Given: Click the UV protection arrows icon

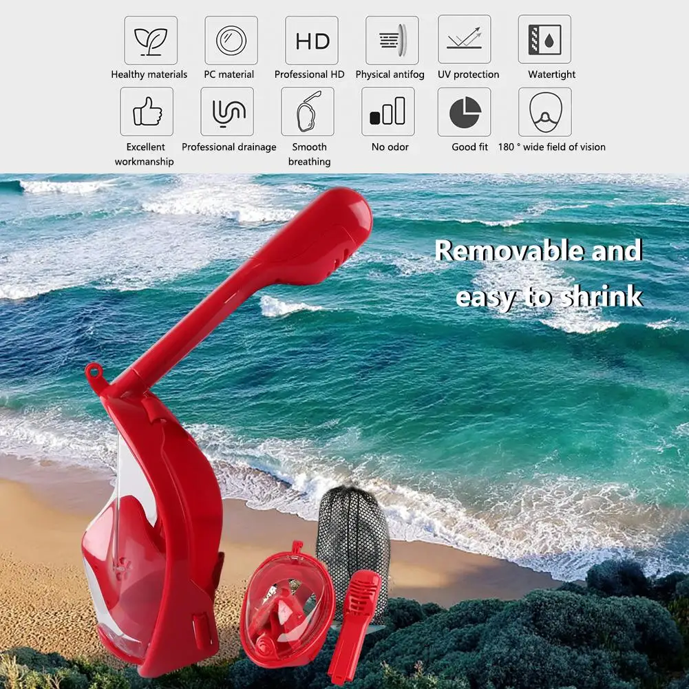Looking at the screenshot, I should pyautogui.click(x=465, y=39).
